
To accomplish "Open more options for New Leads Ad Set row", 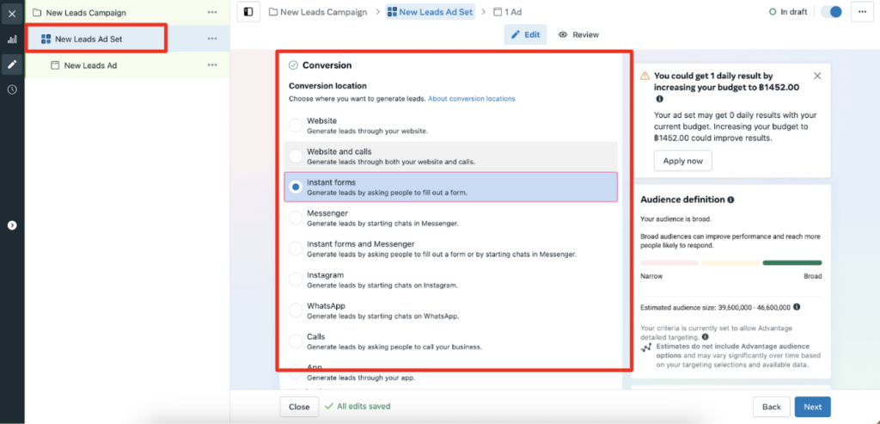I will click(x=212, y=39).
